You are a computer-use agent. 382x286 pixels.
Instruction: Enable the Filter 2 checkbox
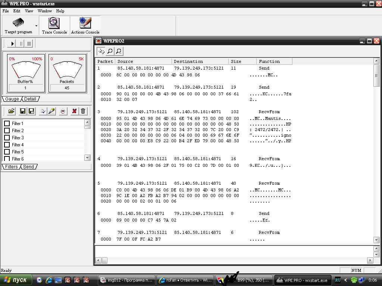coord(7,131)
